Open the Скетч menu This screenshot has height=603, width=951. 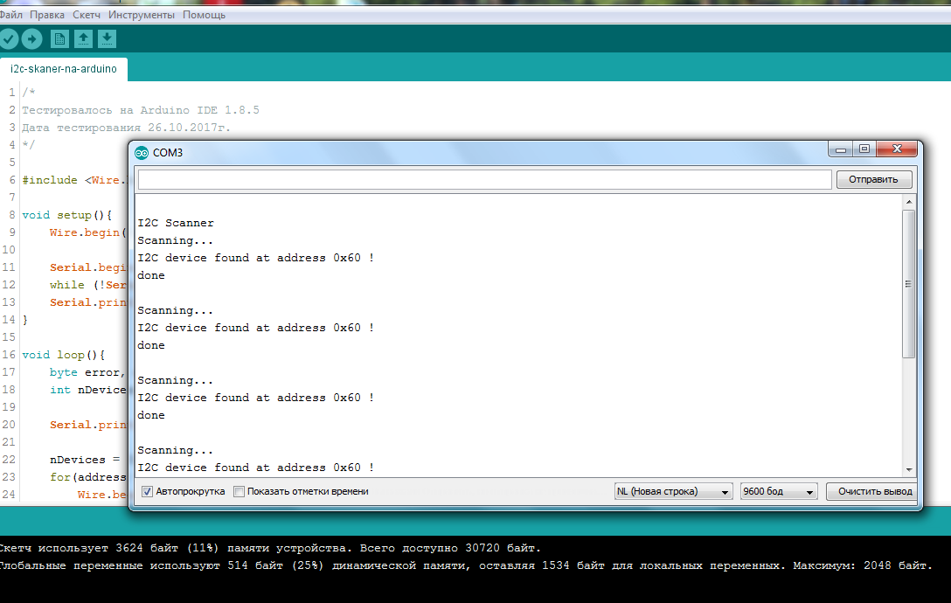pyautogui.click(x=86, y=15)
